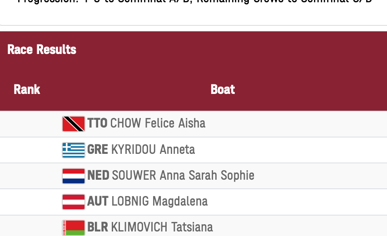Click the GRE country code
Viewport: 387px width, 236px height.
tap(98, 149)
